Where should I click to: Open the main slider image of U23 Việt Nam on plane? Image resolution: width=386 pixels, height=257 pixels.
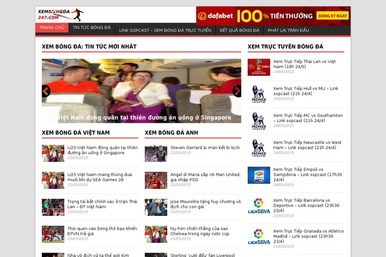pyautogui.click(x=142, y=91)
